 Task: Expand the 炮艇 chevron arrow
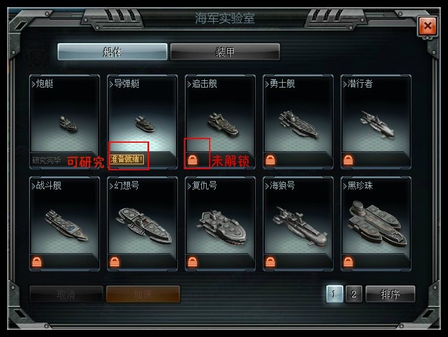tap(34, 84)
